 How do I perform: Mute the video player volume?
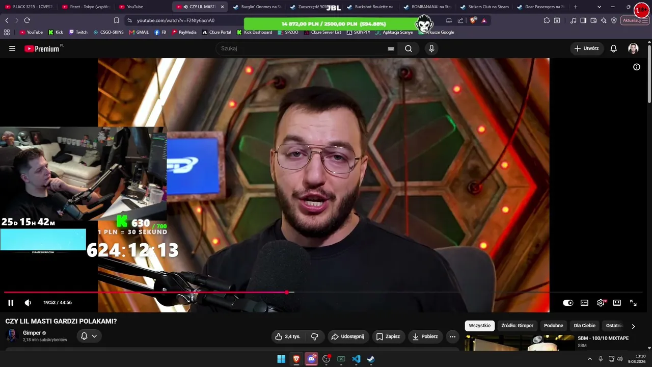[28, 303]
